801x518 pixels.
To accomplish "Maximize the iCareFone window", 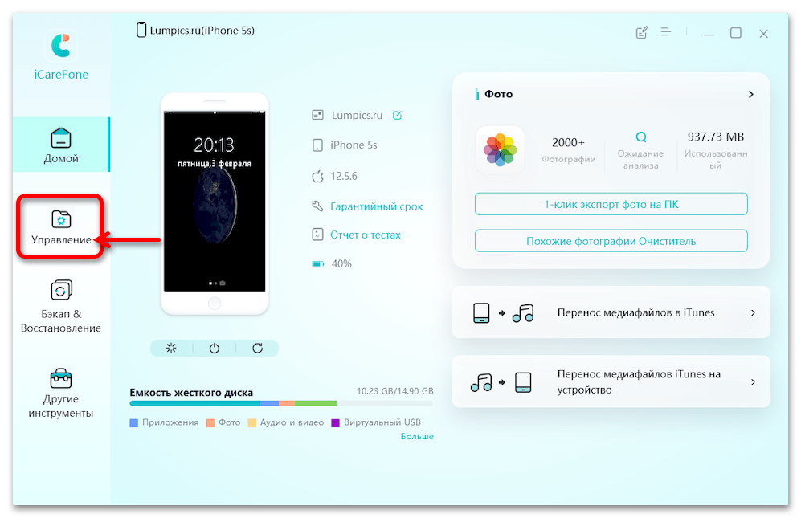I will tap(736, 33).
